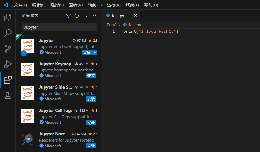This screenshot has width=260, height=152.
Task: Click description 'Jupyter keymaps for noteboo...'
Action: click(x=68, y=70)
